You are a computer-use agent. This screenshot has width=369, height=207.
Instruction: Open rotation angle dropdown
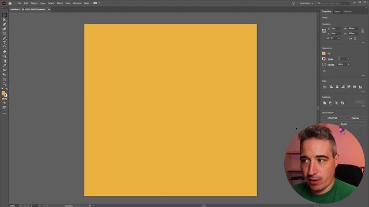[339, 39]
